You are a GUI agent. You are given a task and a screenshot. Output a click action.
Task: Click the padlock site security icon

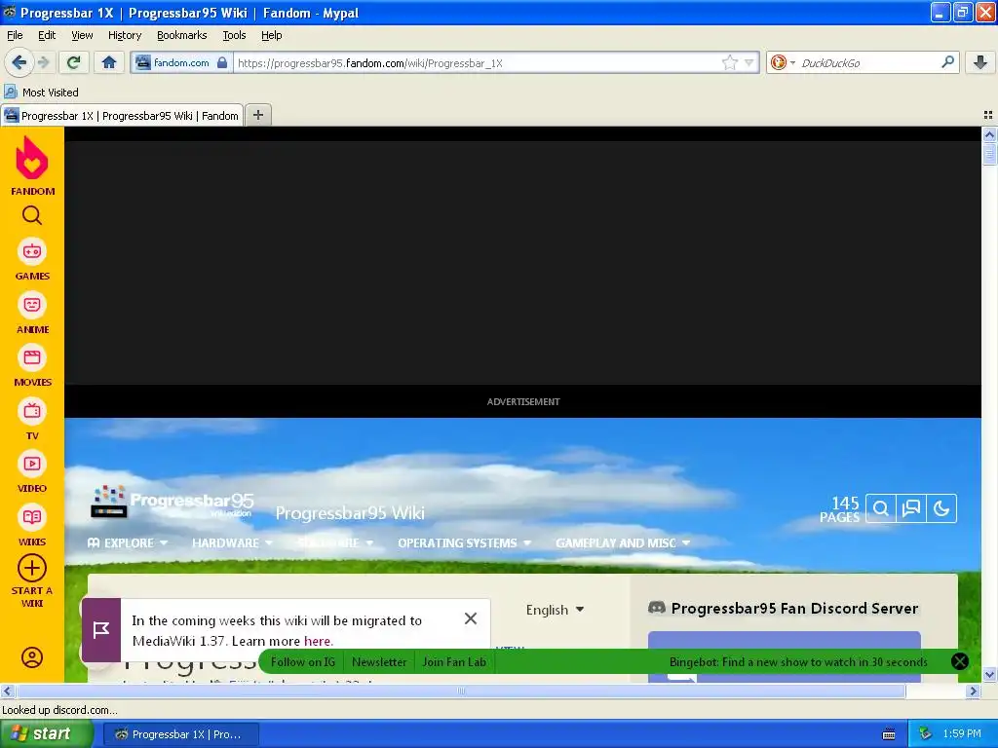click(x=222, y=62)
